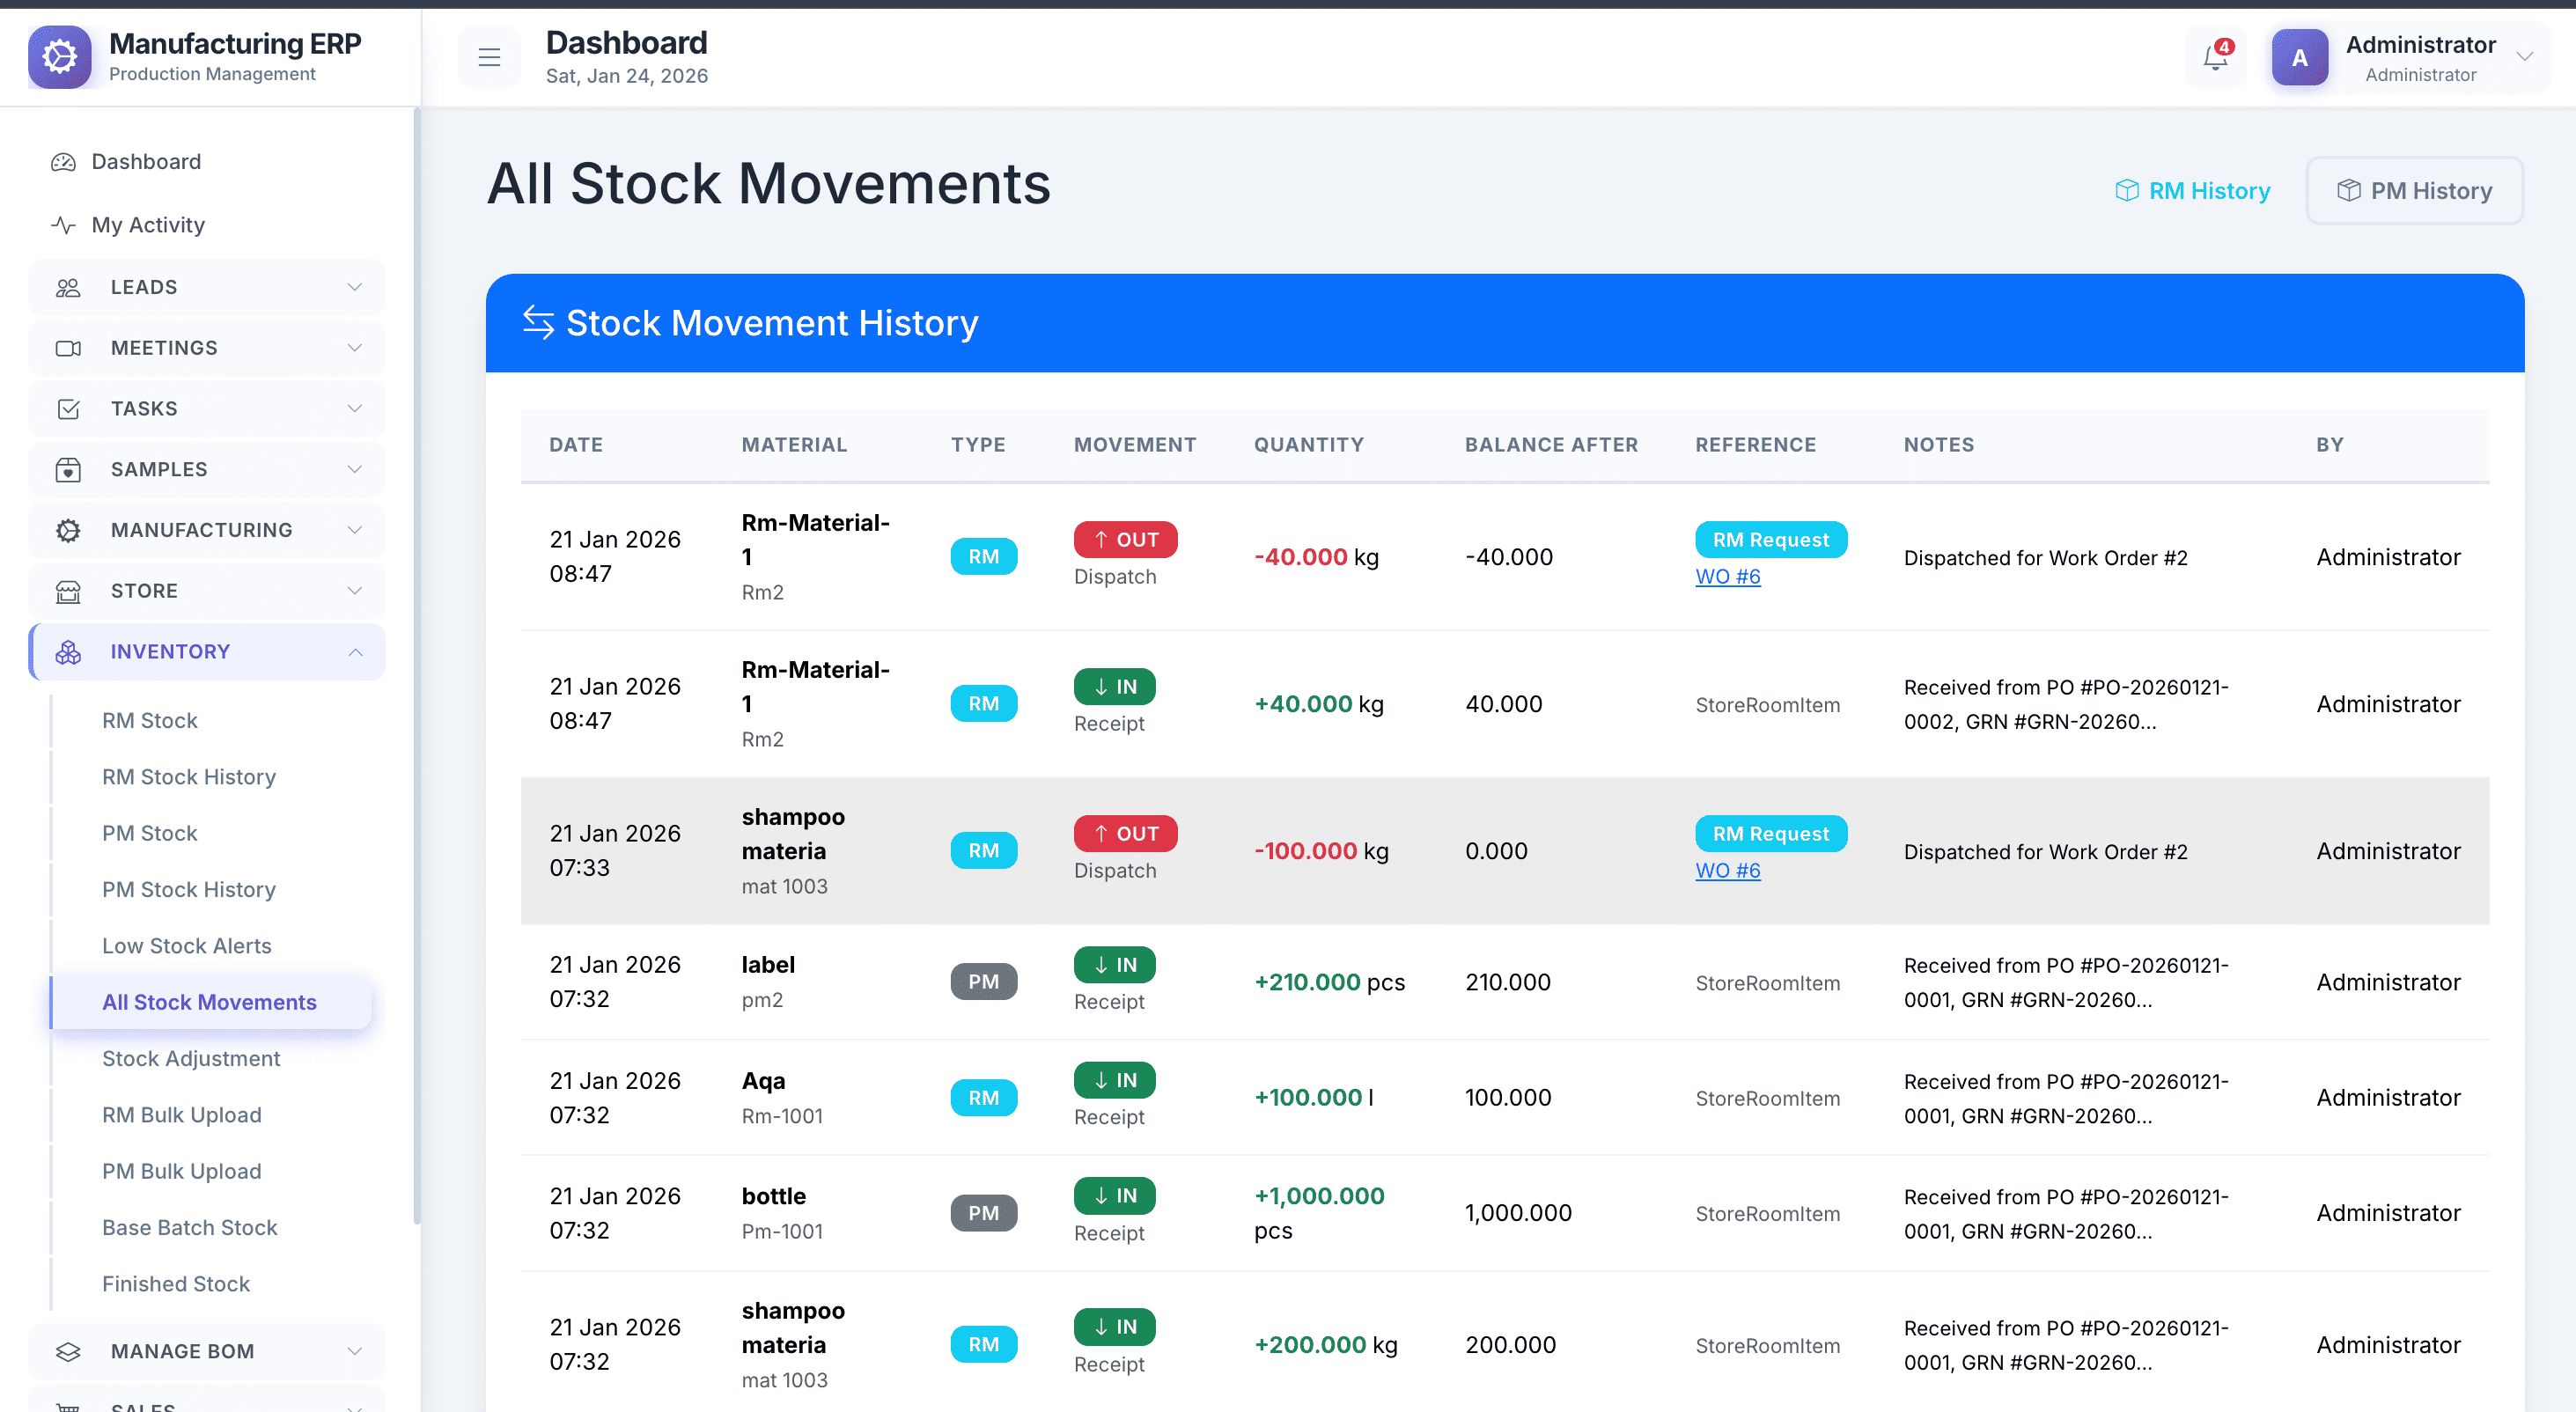Open RM Stock History menu item
Screen dimensions: 2576x1412
189,777
